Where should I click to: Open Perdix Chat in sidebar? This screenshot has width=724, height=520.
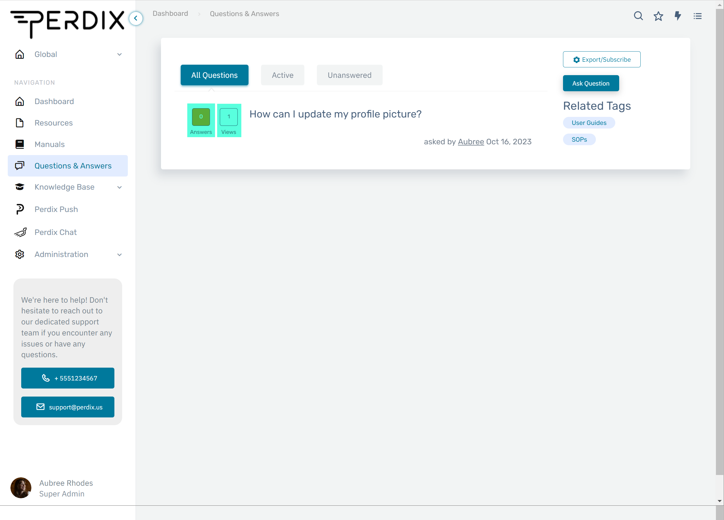(x=68, y=232)
